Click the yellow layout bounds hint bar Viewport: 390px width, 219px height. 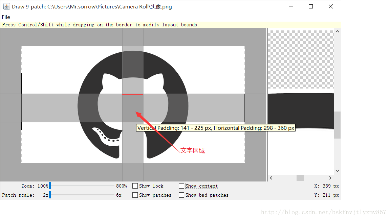(x=171, y=25)
